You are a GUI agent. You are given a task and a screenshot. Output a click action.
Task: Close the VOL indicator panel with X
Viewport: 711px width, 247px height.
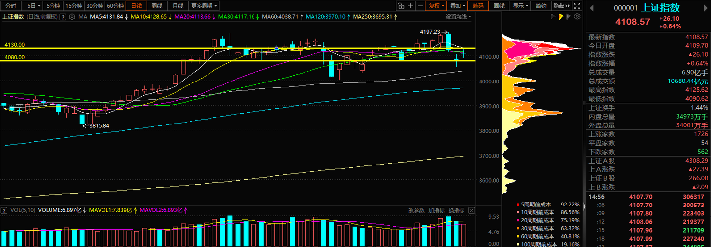(471, 210)
